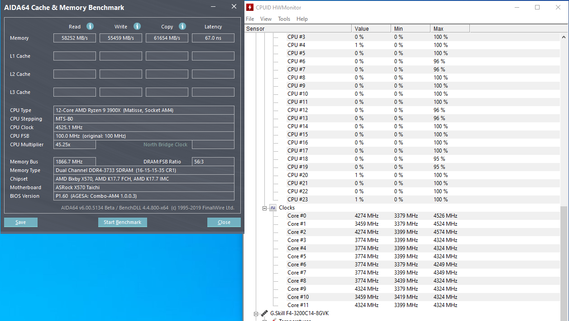The width and height of the screenshot is (569, 321).
Task: Open the Help menu in HWMonitor
Action: [302, 19]
